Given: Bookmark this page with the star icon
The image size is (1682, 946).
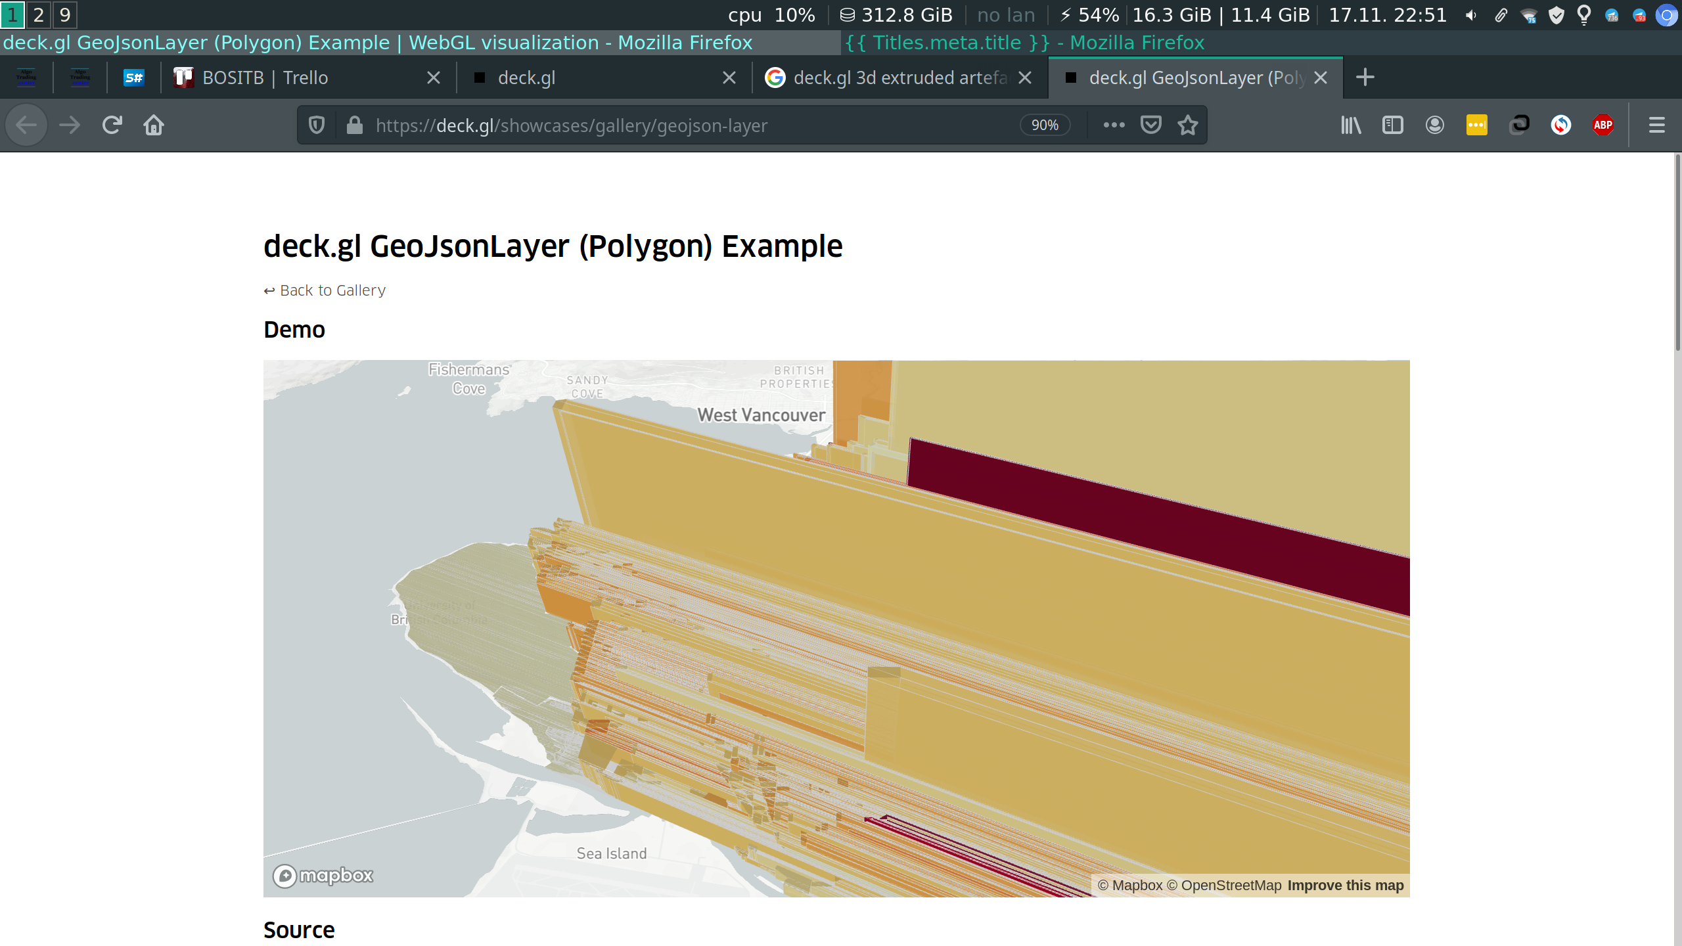Looking at the screenshot, I should tap(1187, 125).
